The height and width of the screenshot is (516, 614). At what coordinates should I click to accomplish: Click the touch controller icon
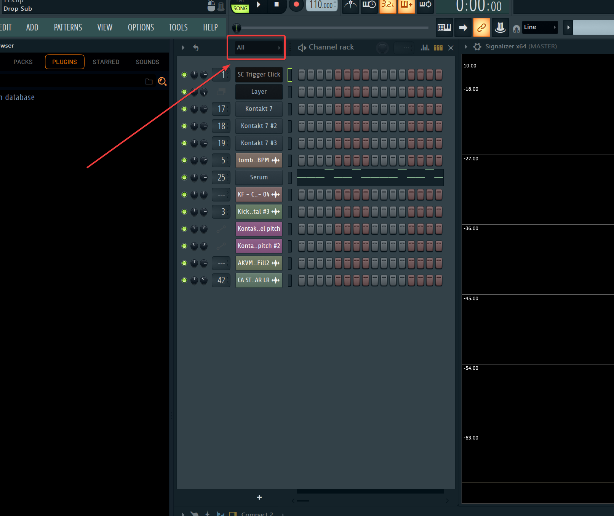[500, 27]
